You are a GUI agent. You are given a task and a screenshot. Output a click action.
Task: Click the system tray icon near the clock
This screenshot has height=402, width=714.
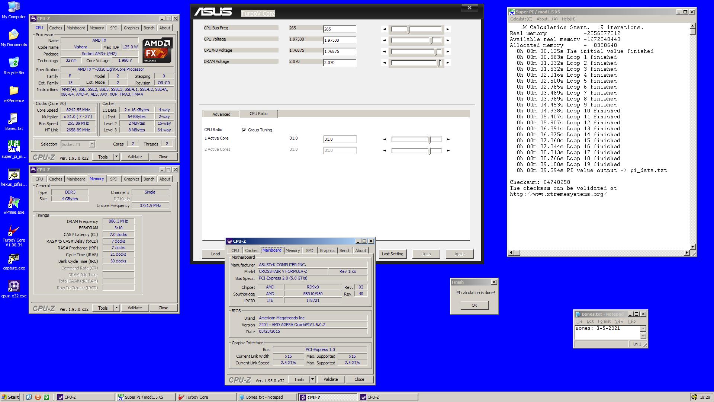pyautogui.click(x=694, y=397)
